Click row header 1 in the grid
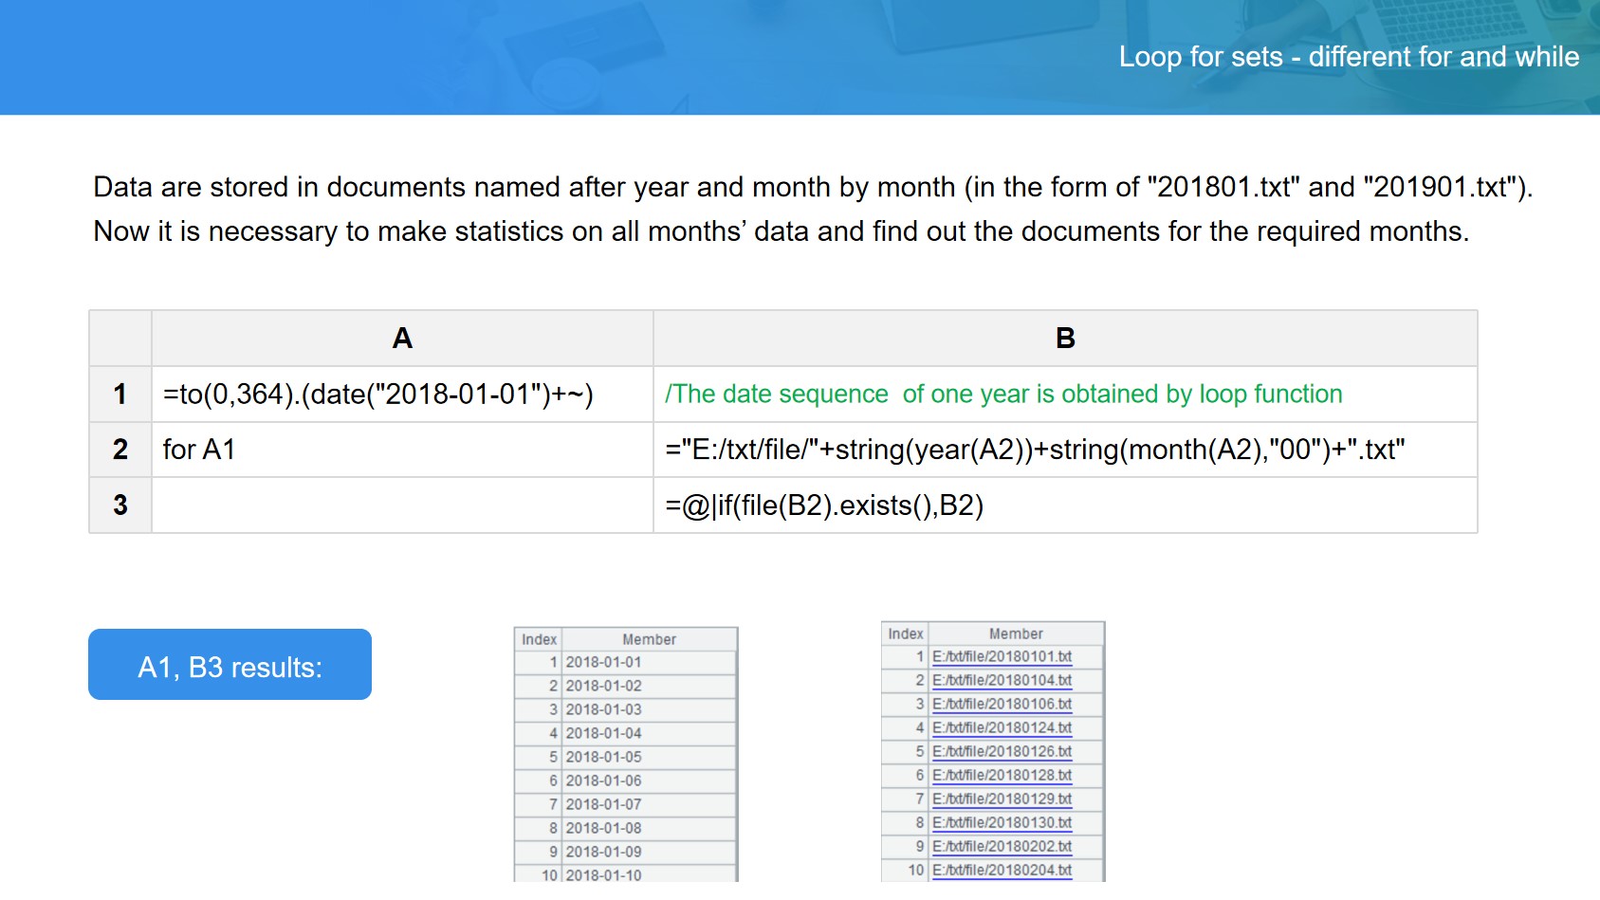This screenshot has width=1600, height=900. pos(120,395)
